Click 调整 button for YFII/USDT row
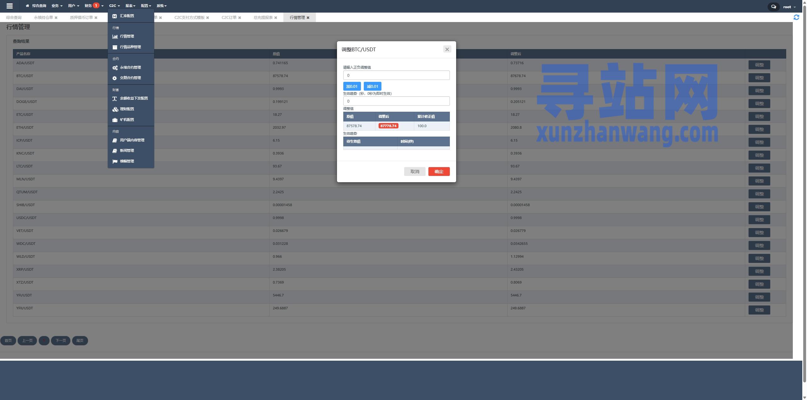The image size is (807, 400). (x=759, y=310)
